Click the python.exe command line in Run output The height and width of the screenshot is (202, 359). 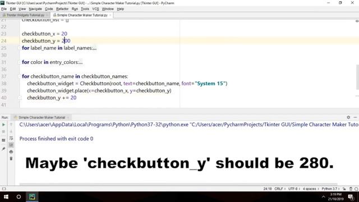pos(189,125)
